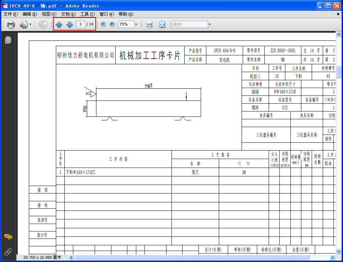Click tooling spec cell 2M
Image resolution: width=343 pixels, height=262 pixels.
point(244,172)
